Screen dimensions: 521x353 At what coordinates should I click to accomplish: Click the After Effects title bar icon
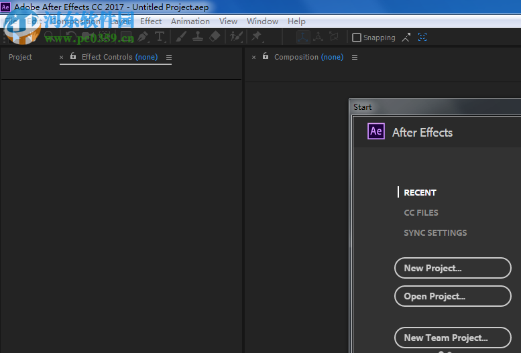point(5,7)
